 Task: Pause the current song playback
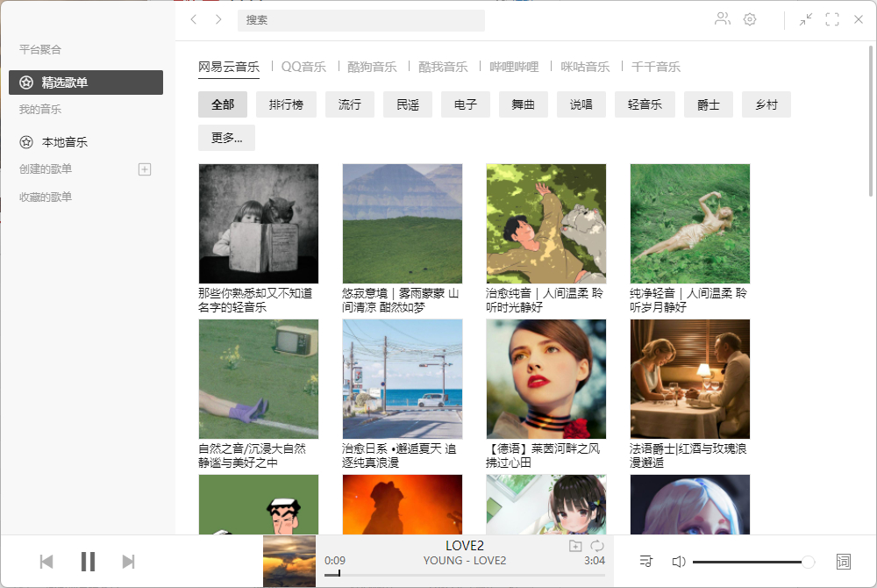88,561
